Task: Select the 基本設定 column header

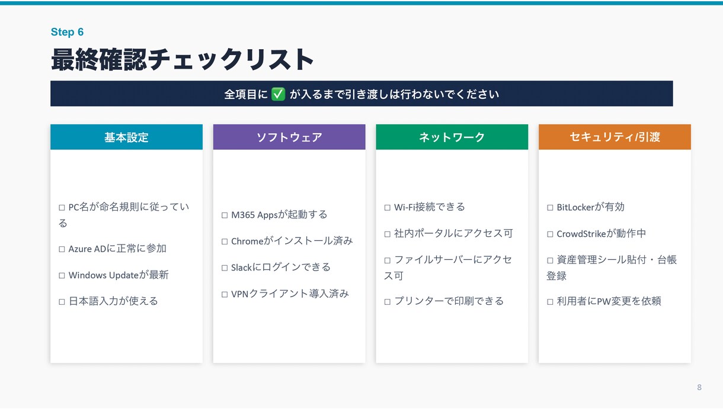Action: point(126,137)
